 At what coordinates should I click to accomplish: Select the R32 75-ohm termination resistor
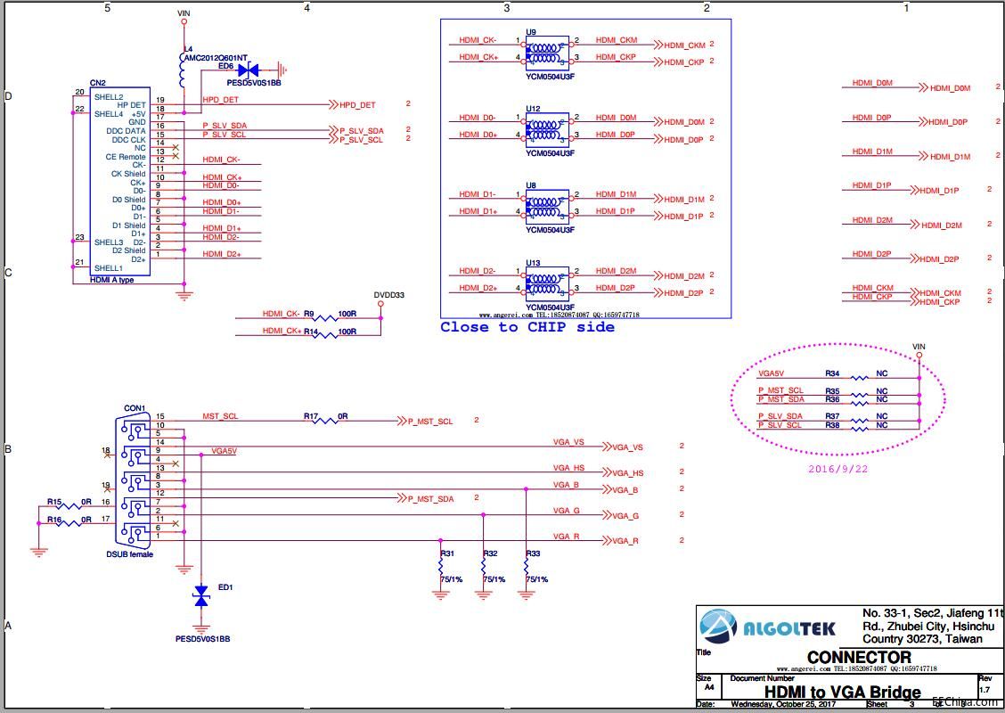pyautogui.click(x=483, y=566)
